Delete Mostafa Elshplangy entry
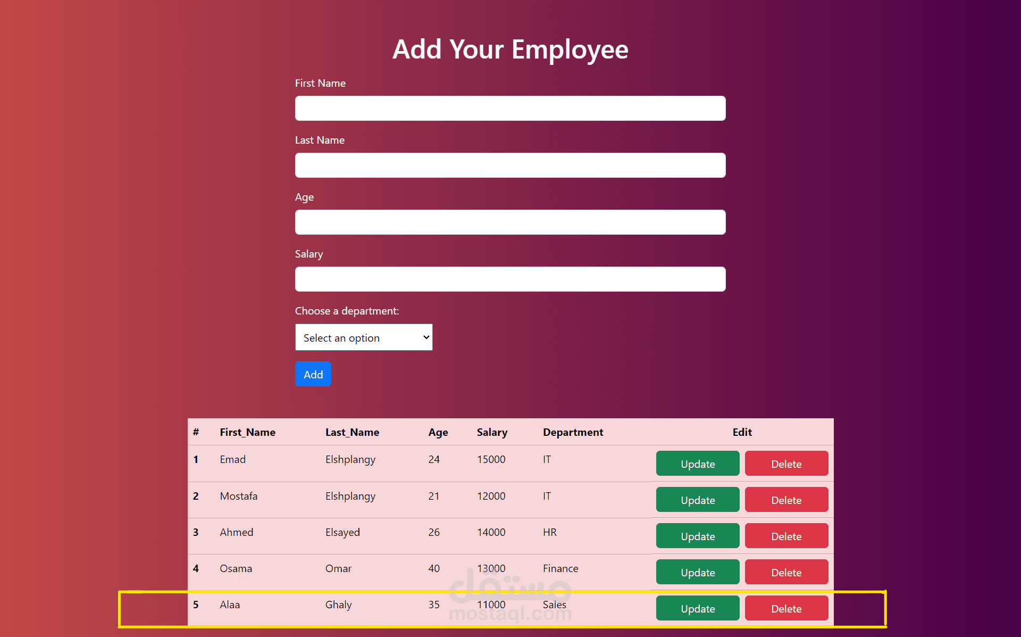 tap(786, 500)
